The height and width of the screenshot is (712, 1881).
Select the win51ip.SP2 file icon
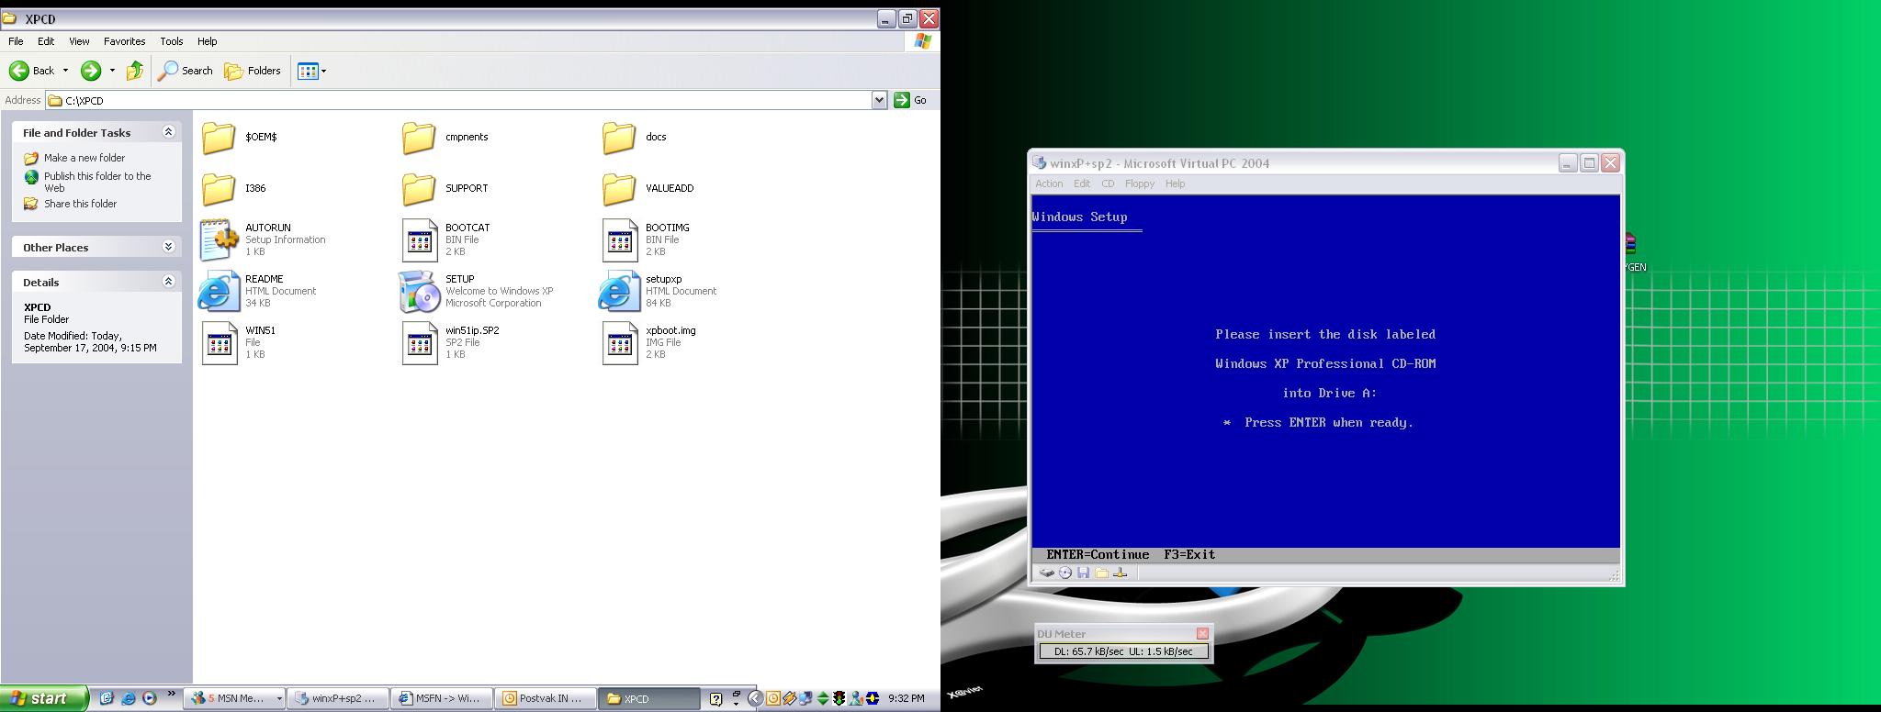coord(419,342)
